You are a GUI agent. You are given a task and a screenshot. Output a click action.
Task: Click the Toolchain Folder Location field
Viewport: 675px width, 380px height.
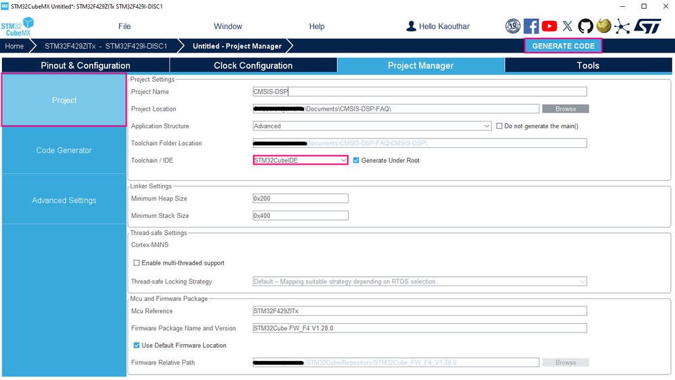click(x=420, y=143)
